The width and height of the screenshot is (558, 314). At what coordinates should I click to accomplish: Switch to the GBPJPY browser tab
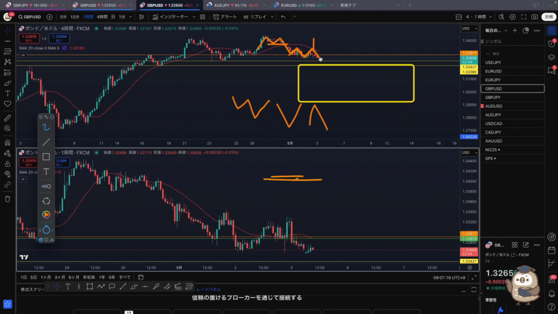point(35,5)
